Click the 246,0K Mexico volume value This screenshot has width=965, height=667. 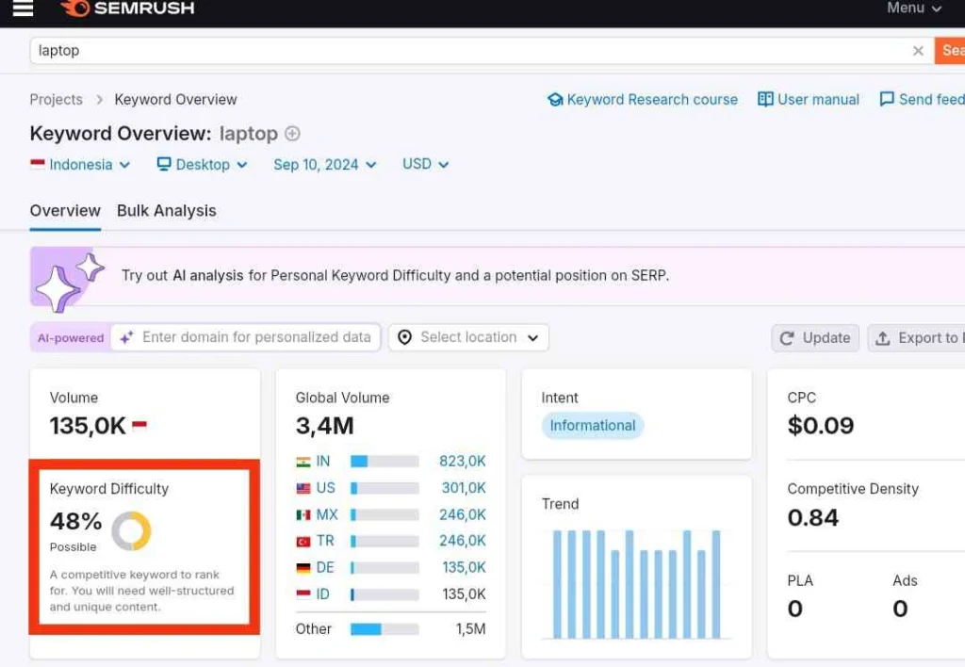462,515
